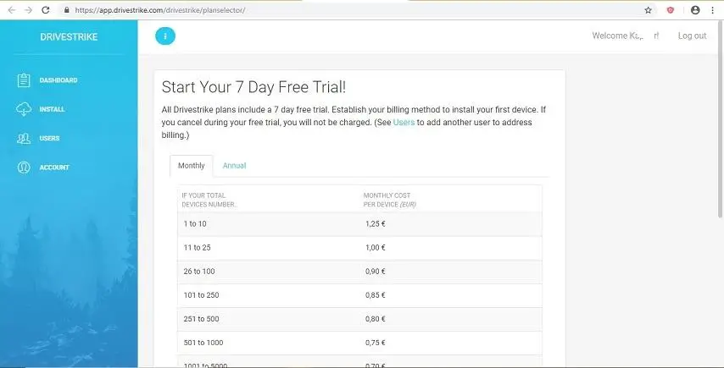The height and width of the screenshot is (368, 724).
Task: Switch to the Annual tab
Action: [x=234, y=166]
